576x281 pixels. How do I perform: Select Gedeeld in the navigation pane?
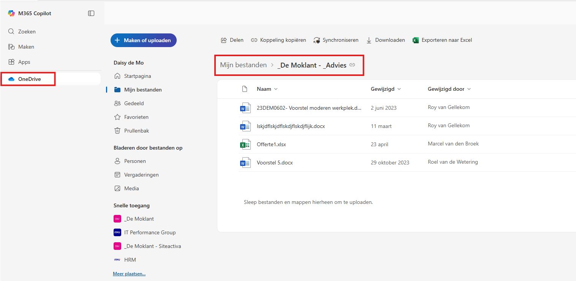(134, 103)
